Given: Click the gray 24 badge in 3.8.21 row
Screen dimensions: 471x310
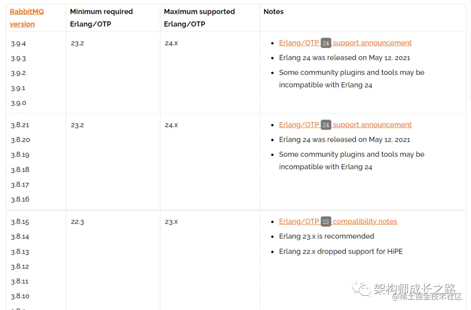Looking at the screenshot, I should click(326, 125).
